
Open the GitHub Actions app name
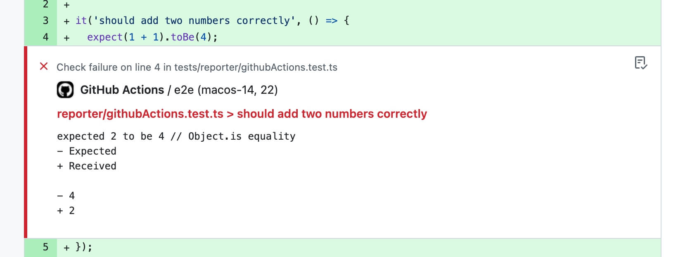tap(122, 90)
